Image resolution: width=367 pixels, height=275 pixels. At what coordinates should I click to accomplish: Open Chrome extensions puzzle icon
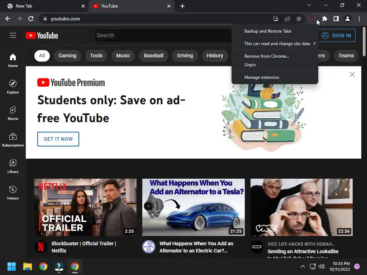[325, 19]
